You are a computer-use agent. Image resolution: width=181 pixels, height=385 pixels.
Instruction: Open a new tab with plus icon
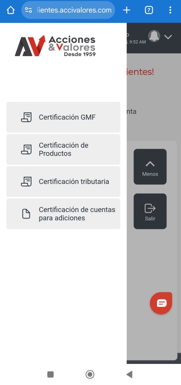127,10
